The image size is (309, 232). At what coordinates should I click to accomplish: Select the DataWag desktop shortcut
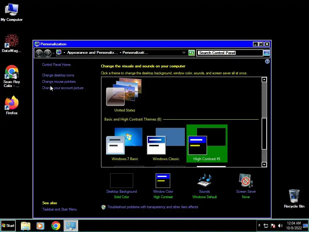pyautogui.click(x=11, y=43)
